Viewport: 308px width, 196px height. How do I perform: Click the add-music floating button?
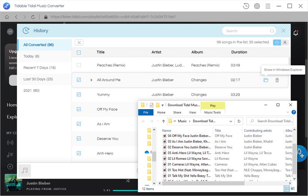coord(301,153)
